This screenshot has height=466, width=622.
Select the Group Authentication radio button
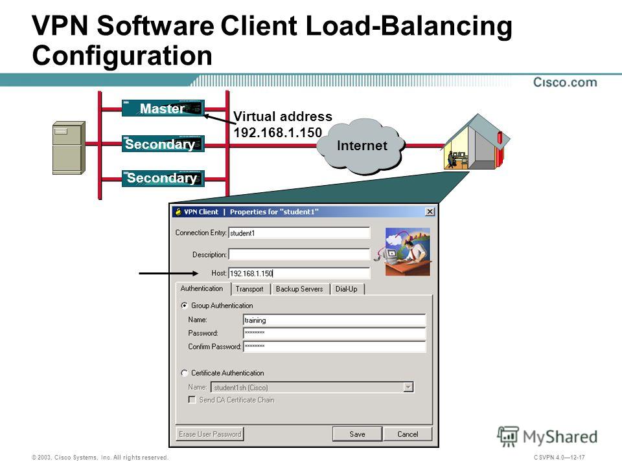point(184,305)
